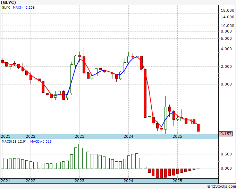Click the 18.000 price axis label
Screen dimensions: 236x189
[227, 10]
